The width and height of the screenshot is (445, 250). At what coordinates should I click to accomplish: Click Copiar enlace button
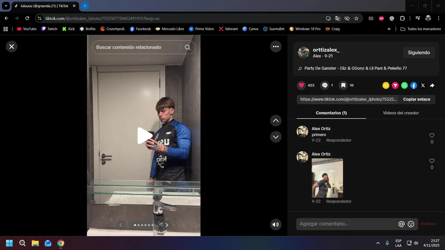click(416, 99)
